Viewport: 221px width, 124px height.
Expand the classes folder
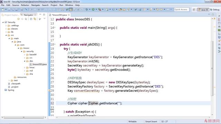(x=6, y=29)
